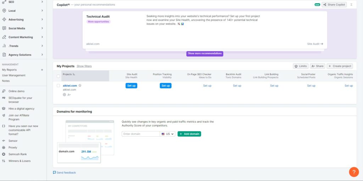Image resolution: width=363 pixels, height=181 pixels.
Task: Click the SEOquake SQ icon
Action: [x=4, y=98]
